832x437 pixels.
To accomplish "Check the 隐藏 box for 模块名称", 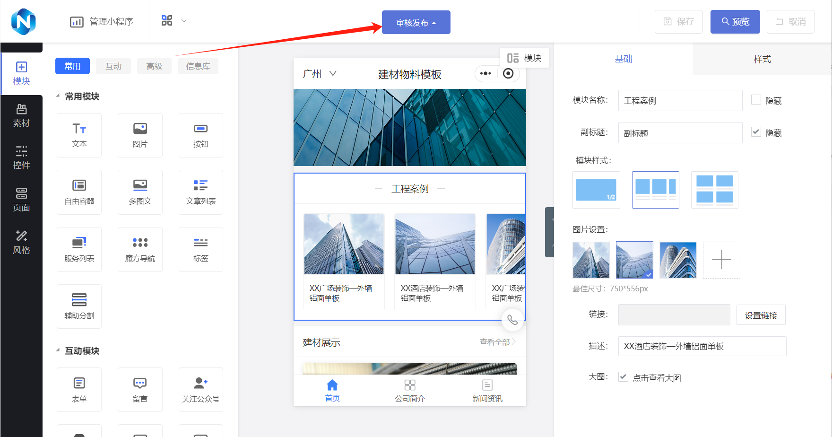I will tap(756, 100).
